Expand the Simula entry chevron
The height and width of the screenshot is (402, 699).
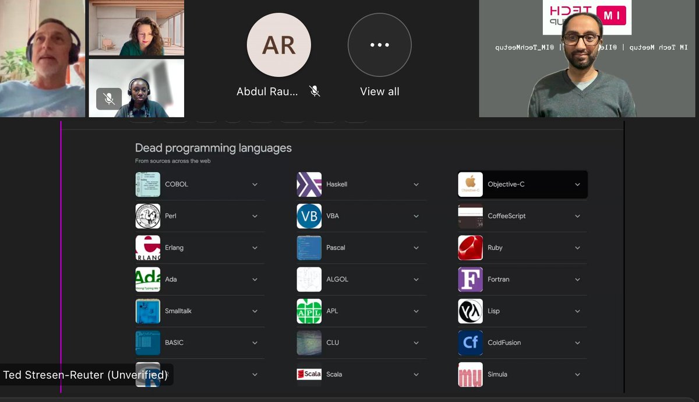577,375
